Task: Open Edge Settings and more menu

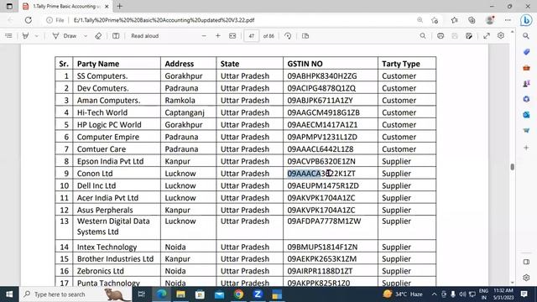Action: [x=508, y=20]
